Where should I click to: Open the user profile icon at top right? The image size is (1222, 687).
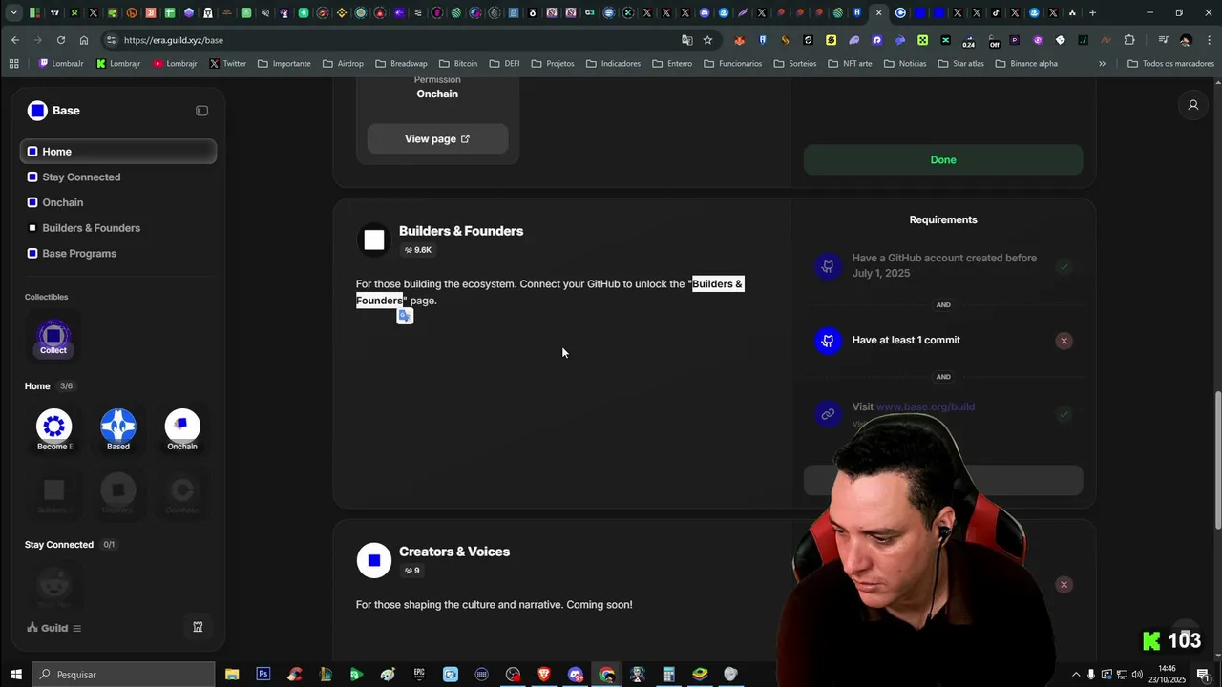1192,105
